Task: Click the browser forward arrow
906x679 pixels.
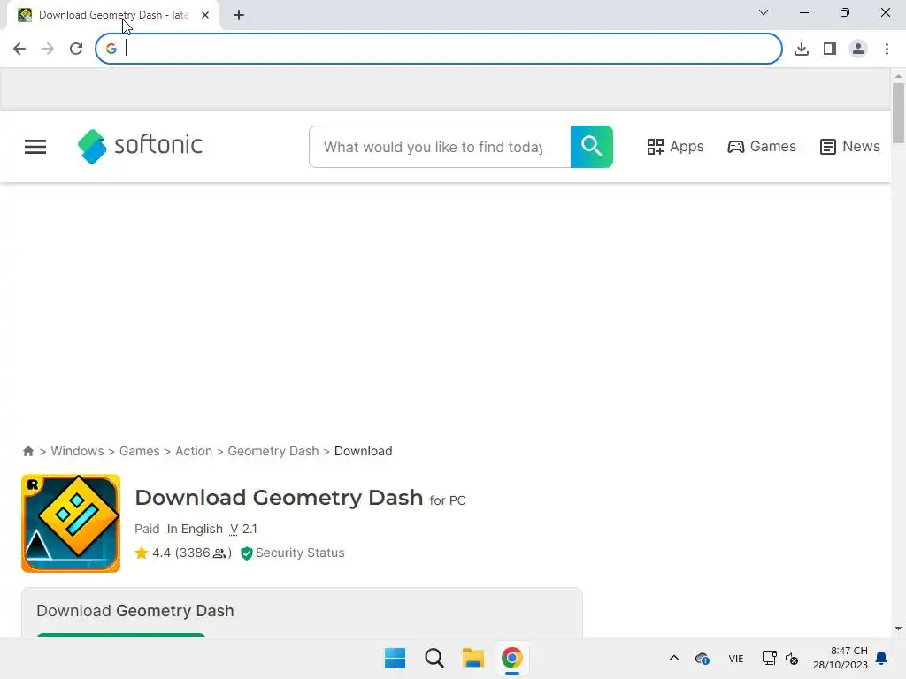Action: (x=48, y=49)
